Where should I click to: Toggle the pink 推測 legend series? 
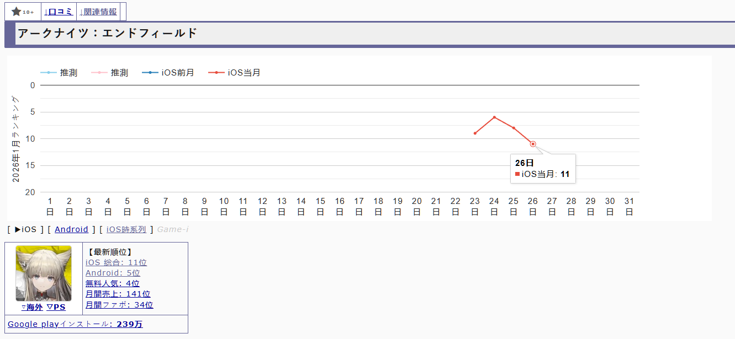click(109, 73)
